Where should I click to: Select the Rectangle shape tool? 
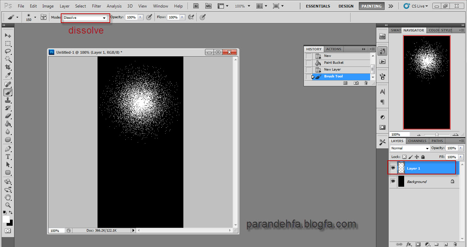[x=8, y=172]
